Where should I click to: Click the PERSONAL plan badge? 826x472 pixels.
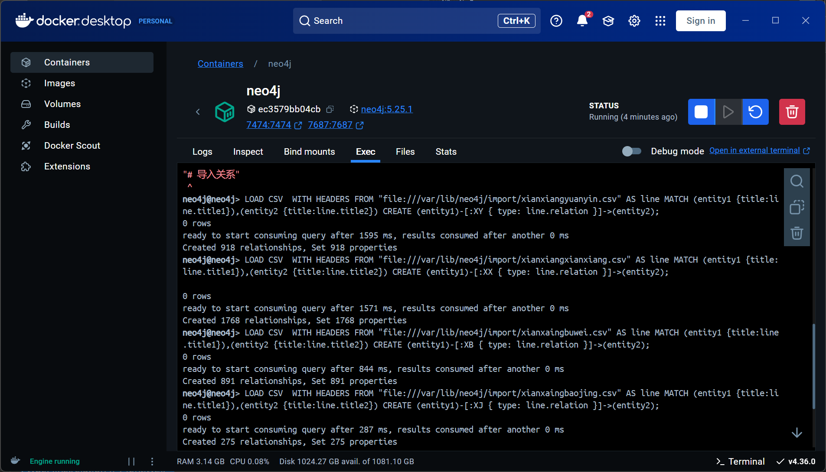[x=156, y=21]
